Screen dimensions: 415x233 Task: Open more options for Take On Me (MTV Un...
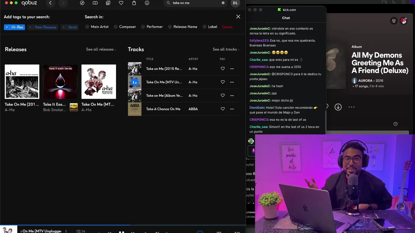click(x=232, y=82)
